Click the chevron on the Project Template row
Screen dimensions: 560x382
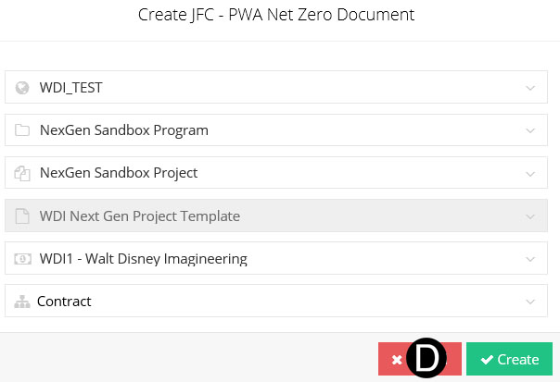click(x=530, y=216)
